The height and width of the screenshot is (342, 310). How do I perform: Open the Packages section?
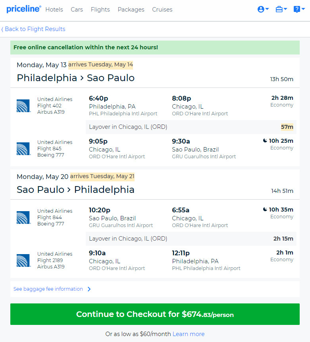(131, 10)
